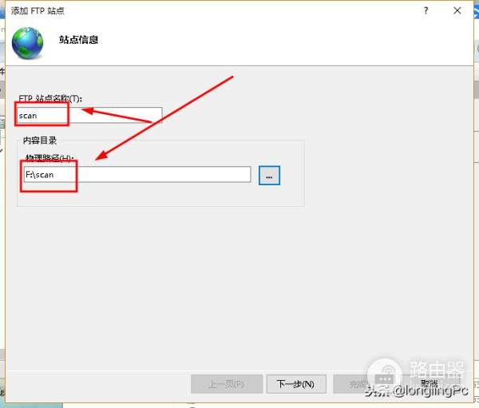Click the 内容目录 group label
The width and height of the screenshot is (479, 408).
pyautogui.click(x=40, y=141)
